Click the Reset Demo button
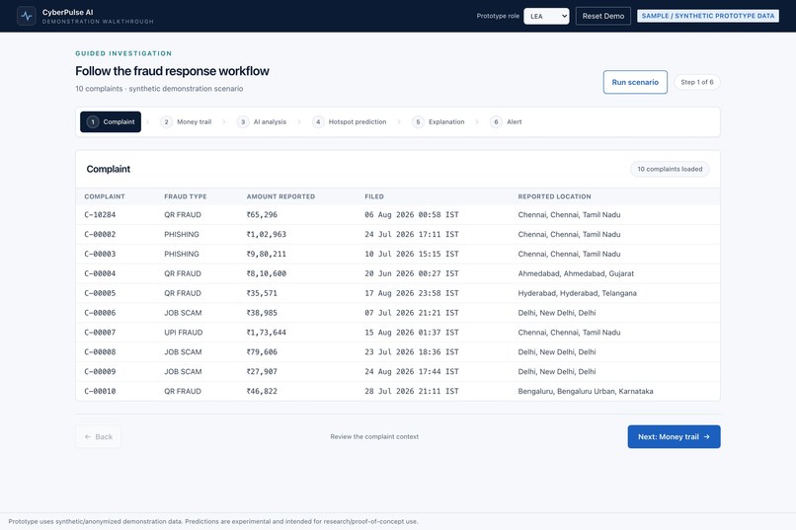Viewport: 796px width, 530px height. click(x=603, y=16)
